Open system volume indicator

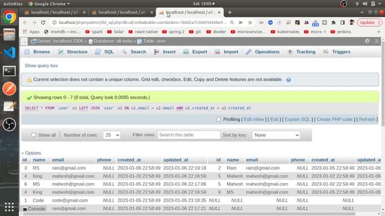tap(365, 4)
